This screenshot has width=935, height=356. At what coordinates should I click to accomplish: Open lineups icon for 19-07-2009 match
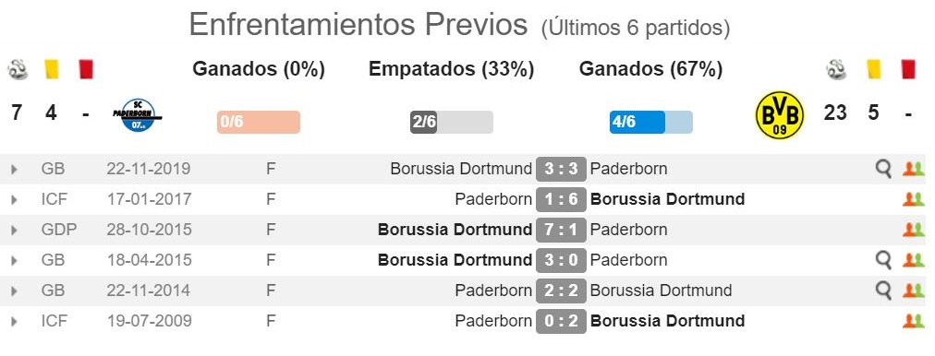pyautogui.click(x=913, y=321)
